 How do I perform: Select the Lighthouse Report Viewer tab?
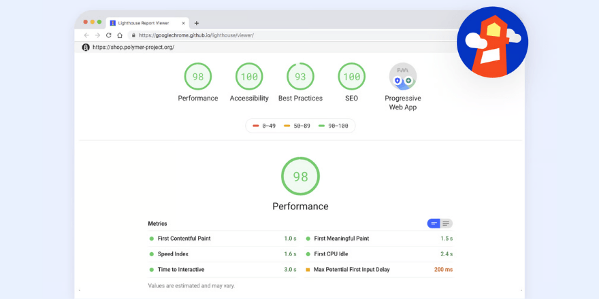143,23
